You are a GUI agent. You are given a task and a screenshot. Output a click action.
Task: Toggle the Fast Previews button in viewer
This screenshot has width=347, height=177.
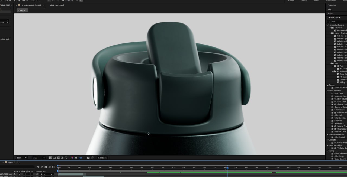[x=50, y=158]
